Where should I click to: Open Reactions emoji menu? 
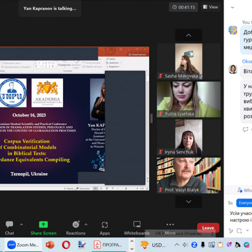(76, 224)
